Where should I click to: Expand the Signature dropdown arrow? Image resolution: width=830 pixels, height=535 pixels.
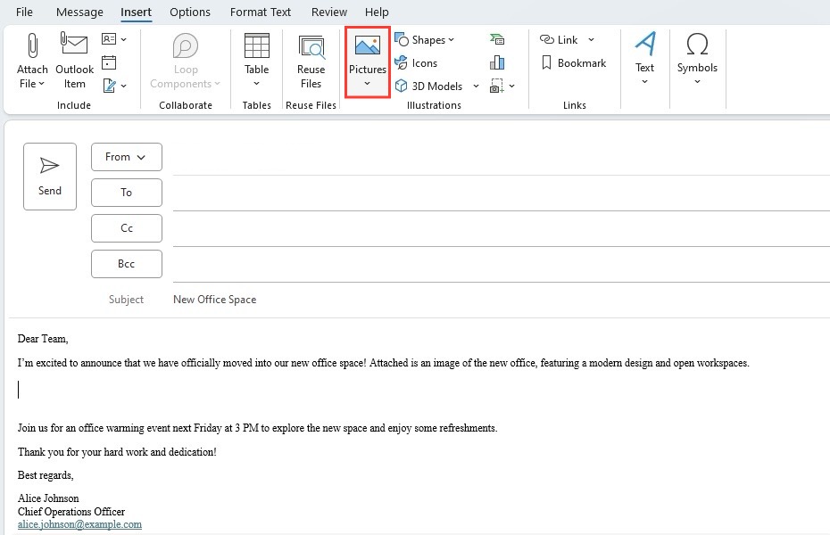pyautogui.click(x=123, y=86)
